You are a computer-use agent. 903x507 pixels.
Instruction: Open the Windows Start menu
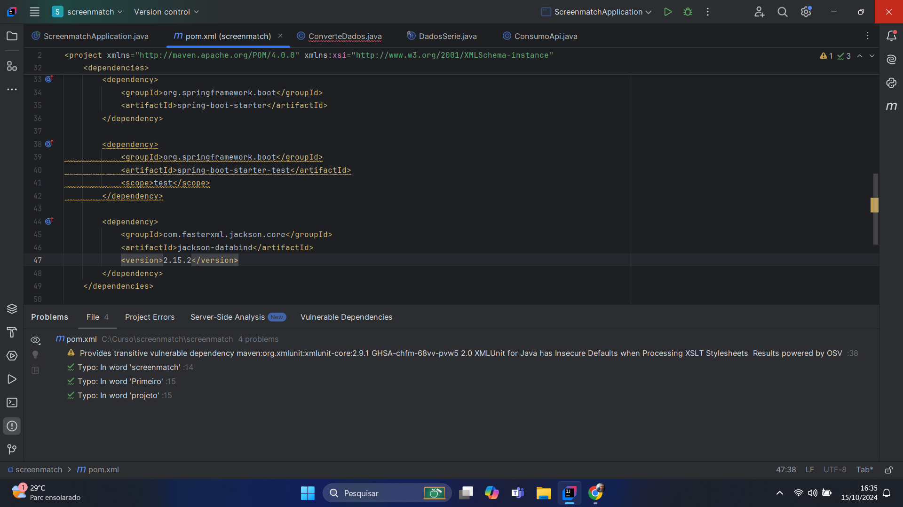click(308, 493)
